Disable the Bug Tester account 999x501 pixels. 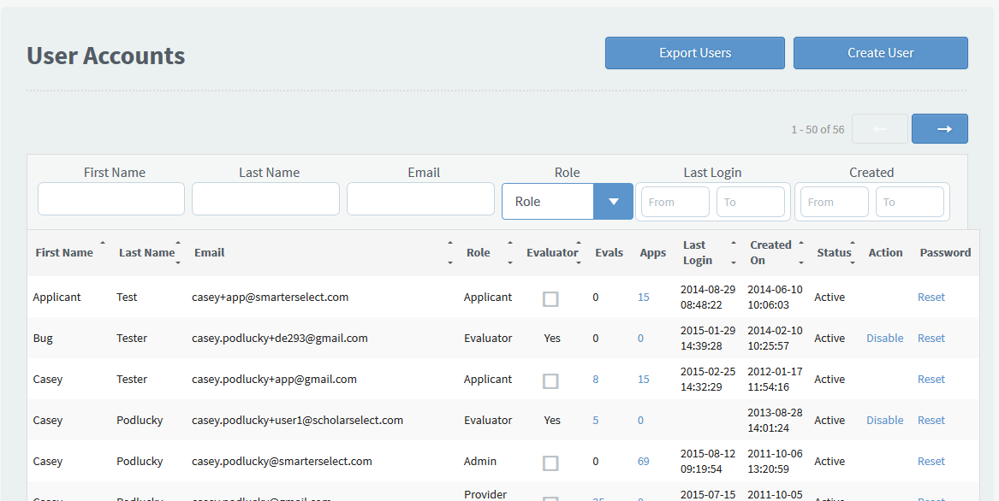885,338
